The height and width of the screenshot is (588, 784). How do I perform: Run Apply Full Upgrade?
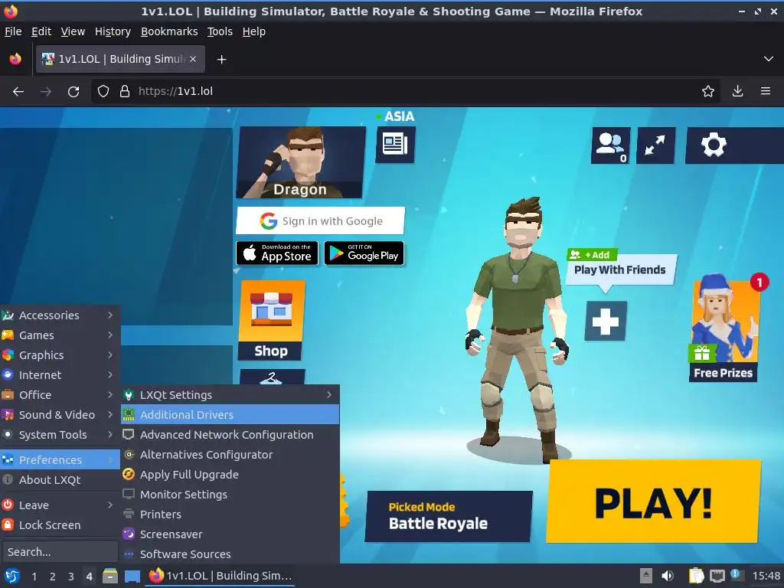pos(230,475)
